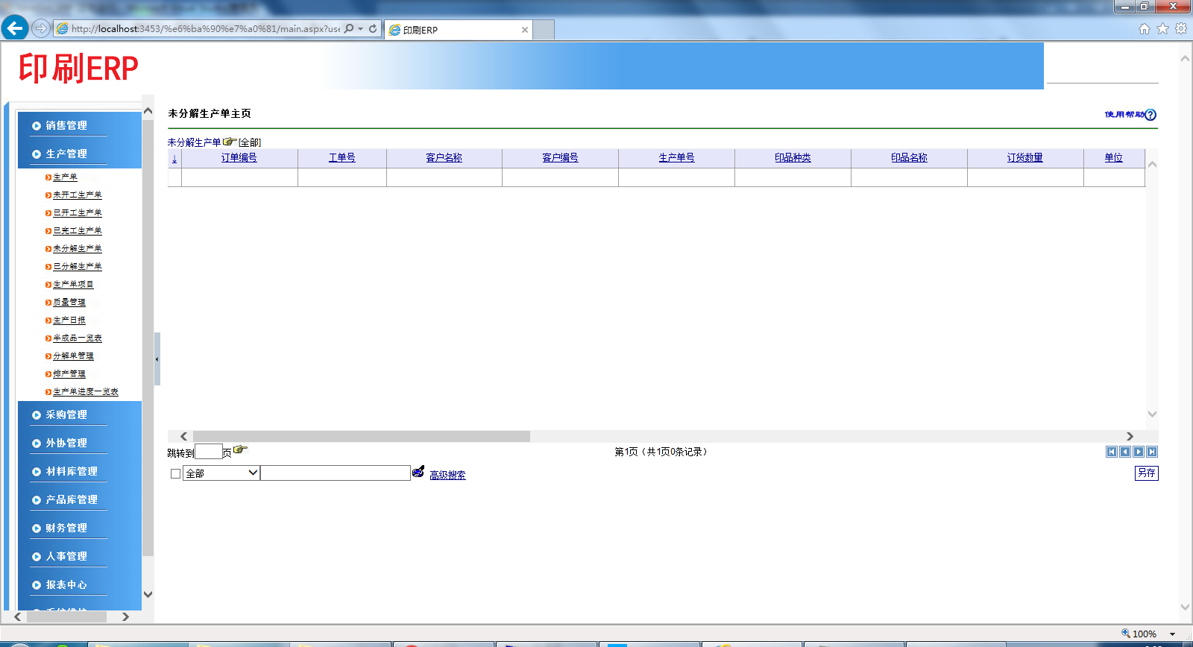The width and height of the screenshot is (1193, 647).
Task: Go to the previous page of records
Action: point(1125,452)
